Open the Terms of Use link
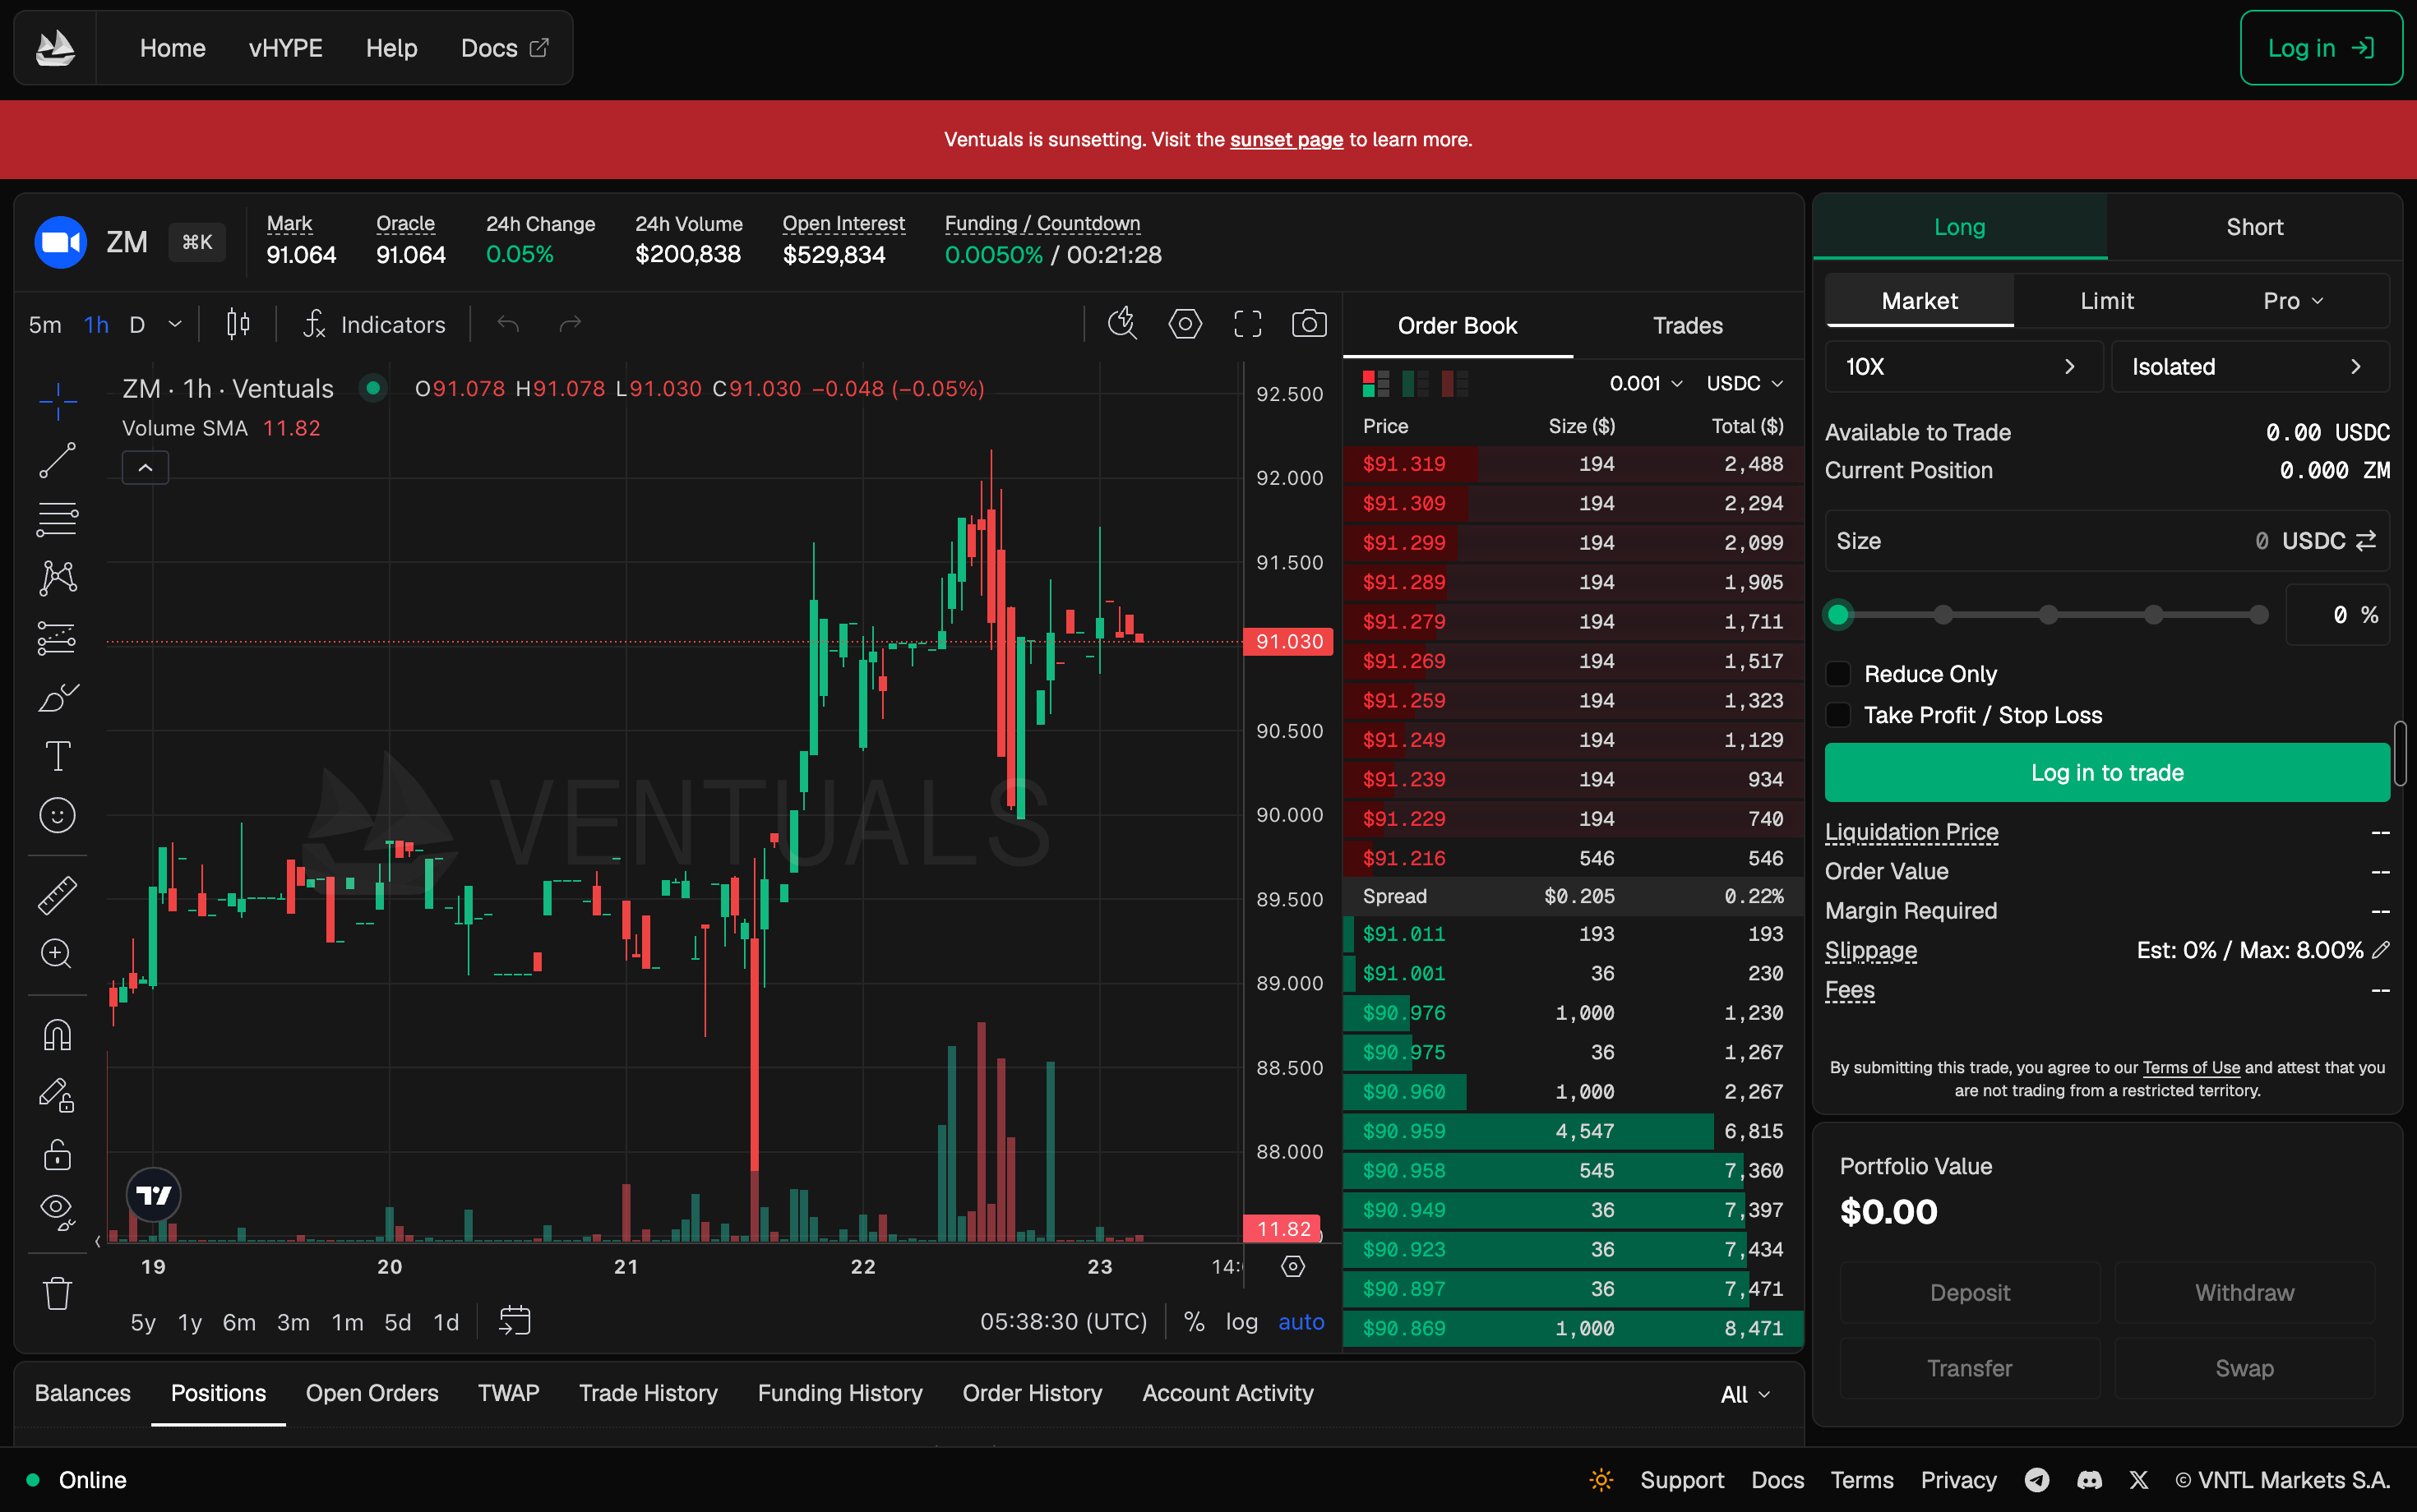Image resolution: width=2417 pixels, height=1512 pixels. click(x=2191, y=1068)
